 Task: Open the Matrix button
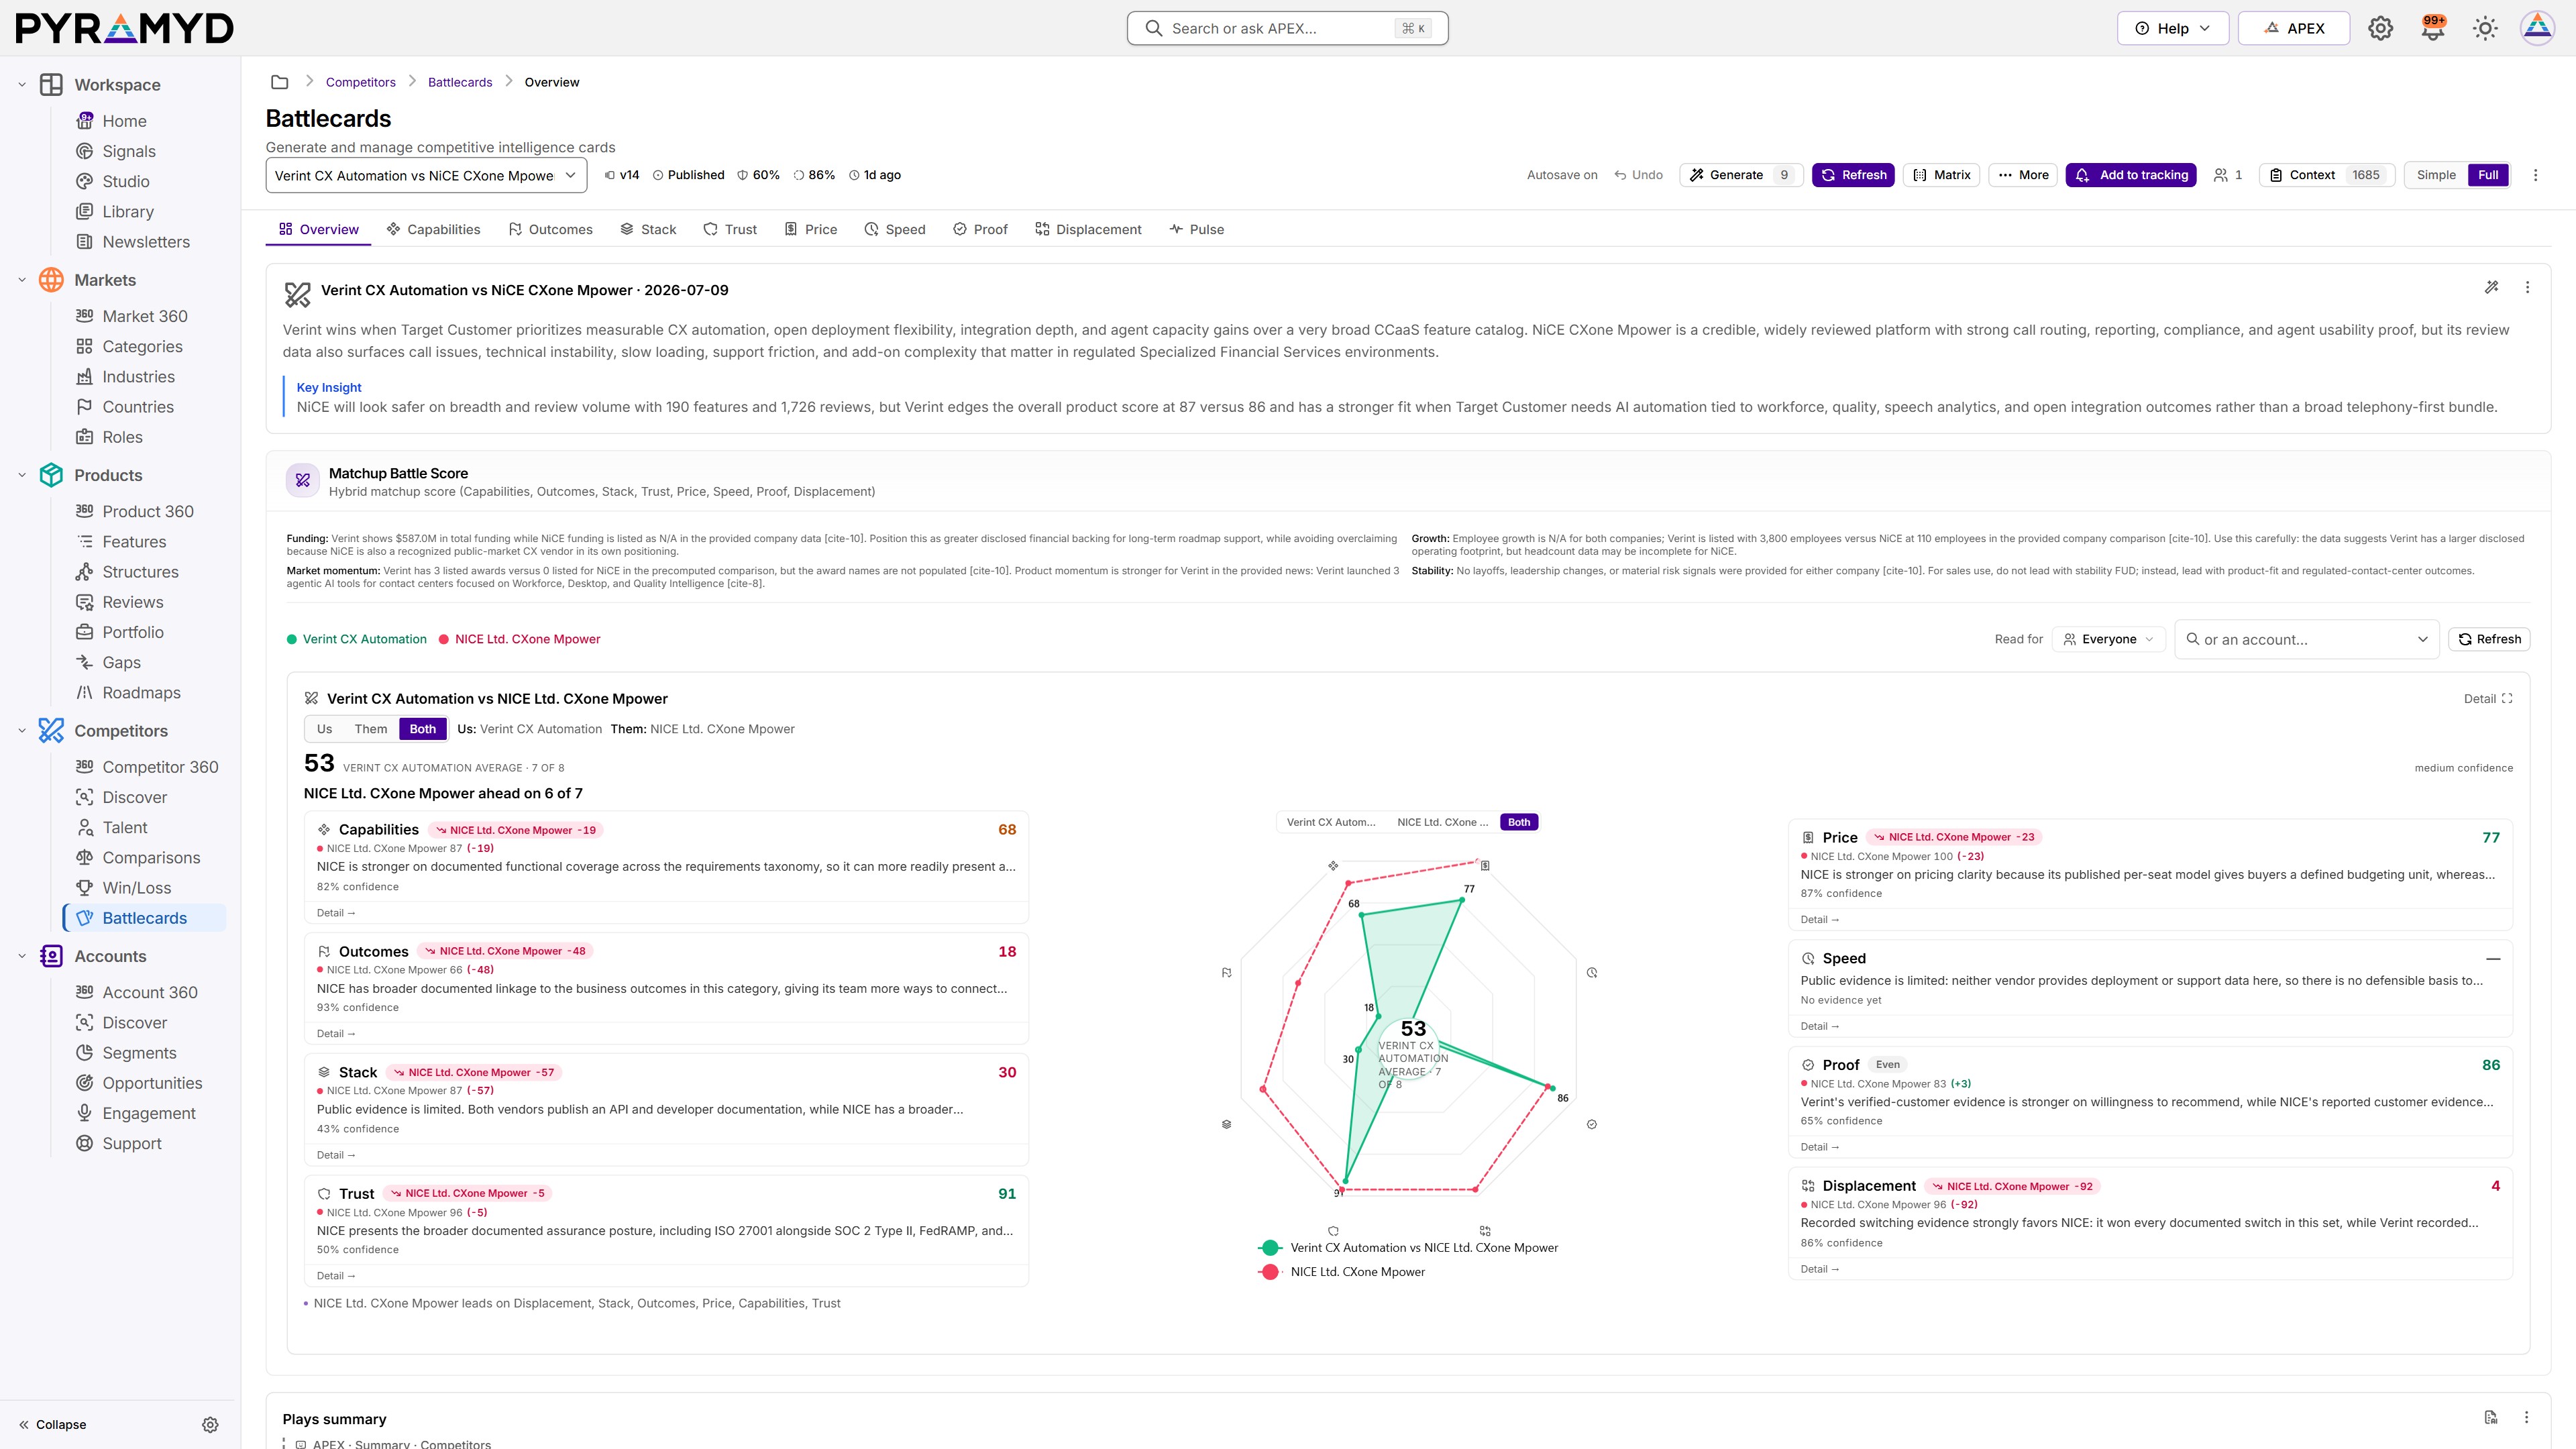(1942, 175)
